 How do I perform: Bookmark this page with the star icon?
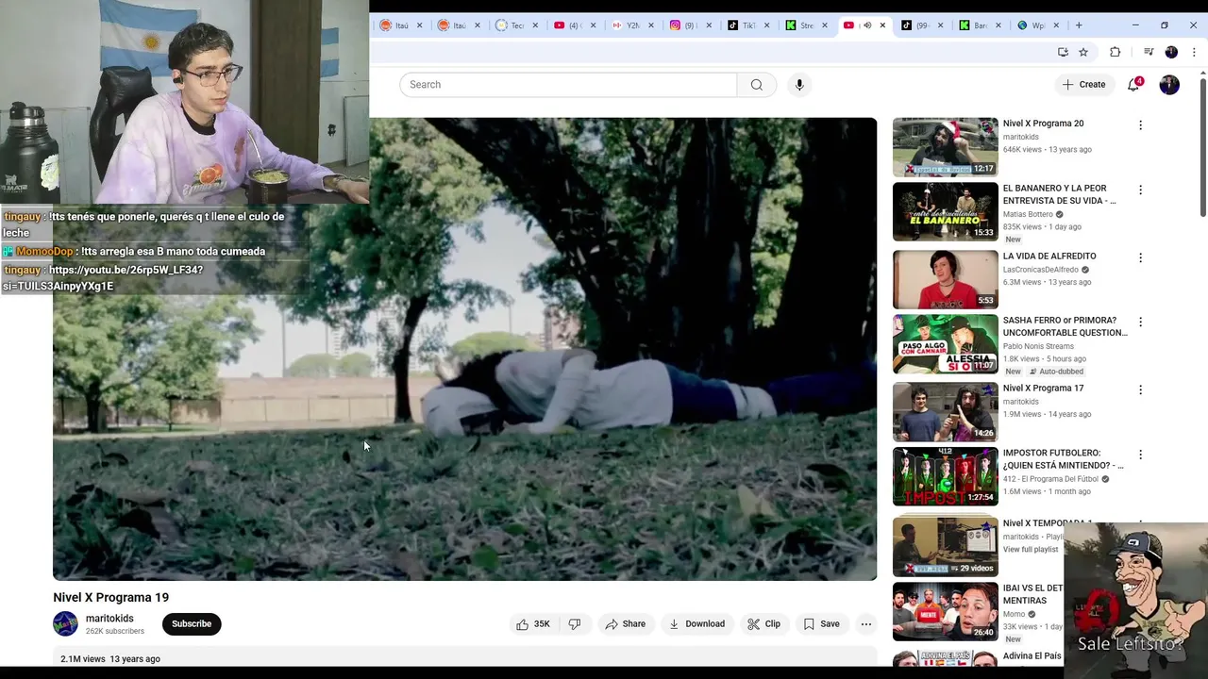1083,52
